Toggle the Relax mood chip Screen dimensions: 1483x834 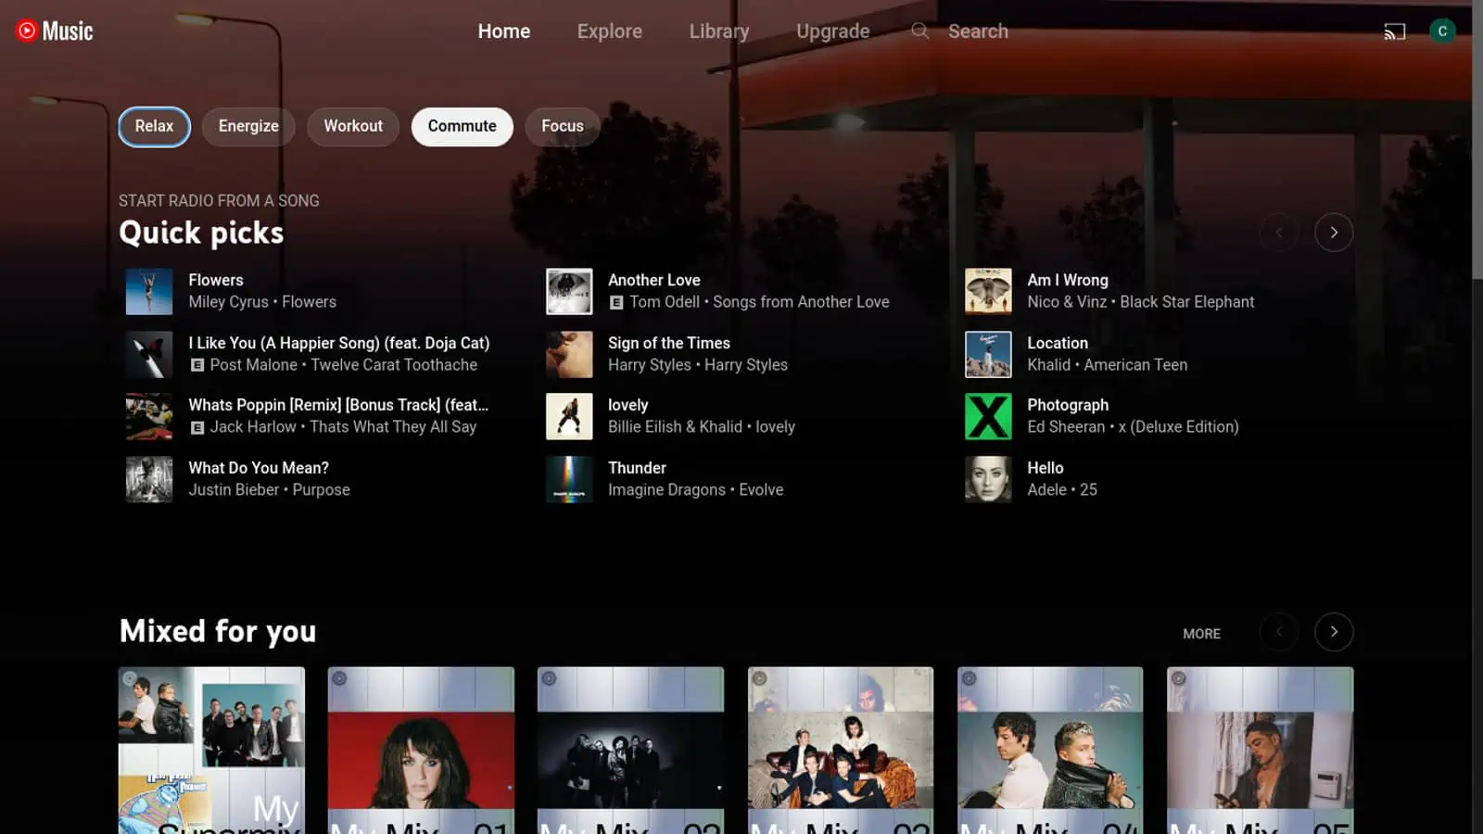pos(154,127)
